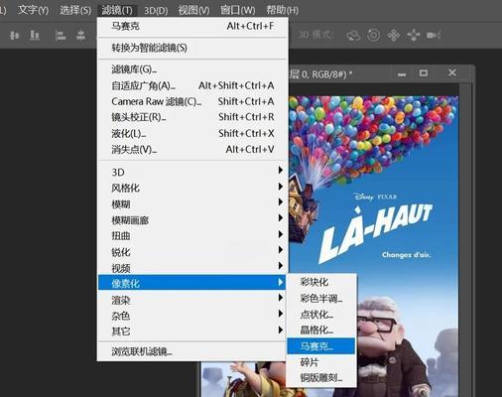Image resolution: width=502 pixels, height=397 pixels.
Task: Choose 镜头校正(R) lens correction
Action: click(192, 117)
